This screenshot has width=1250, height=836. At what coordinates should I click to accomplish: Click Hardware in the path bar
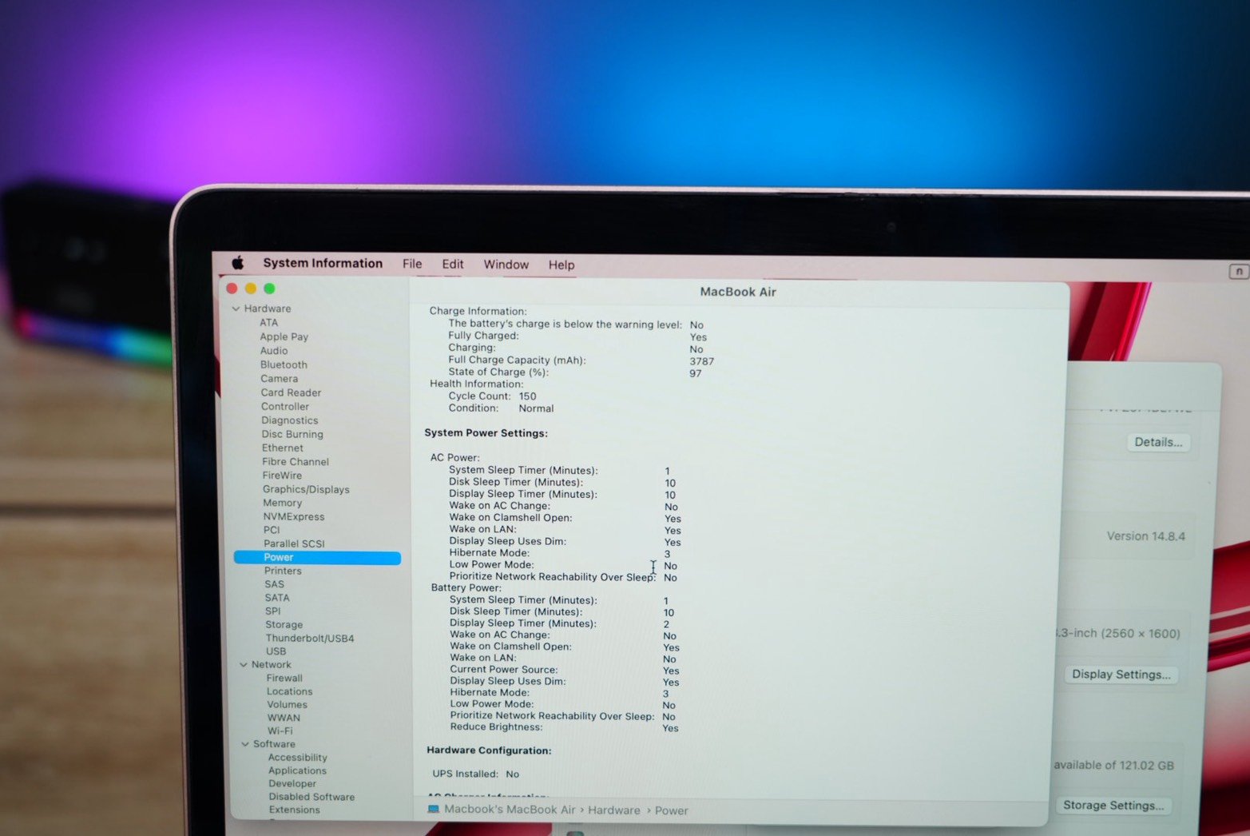[613, 810]
